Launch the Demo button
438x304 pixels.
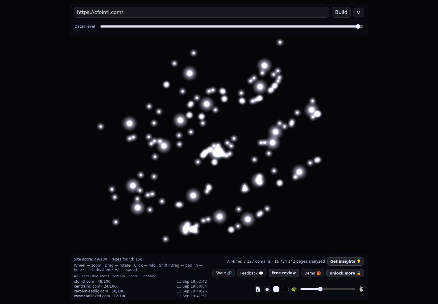(x=313, y=273)
